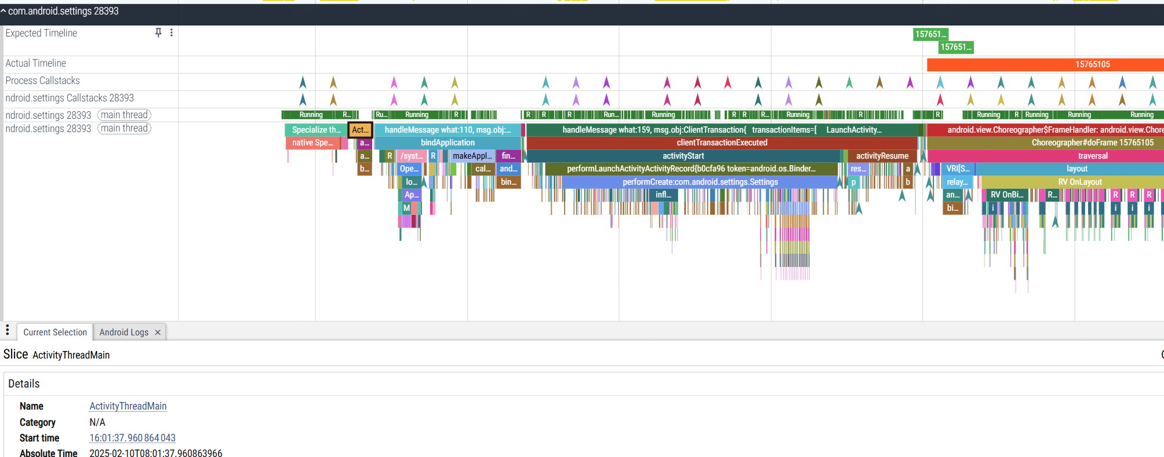Close the Android Logs tab

coord(158,332)
